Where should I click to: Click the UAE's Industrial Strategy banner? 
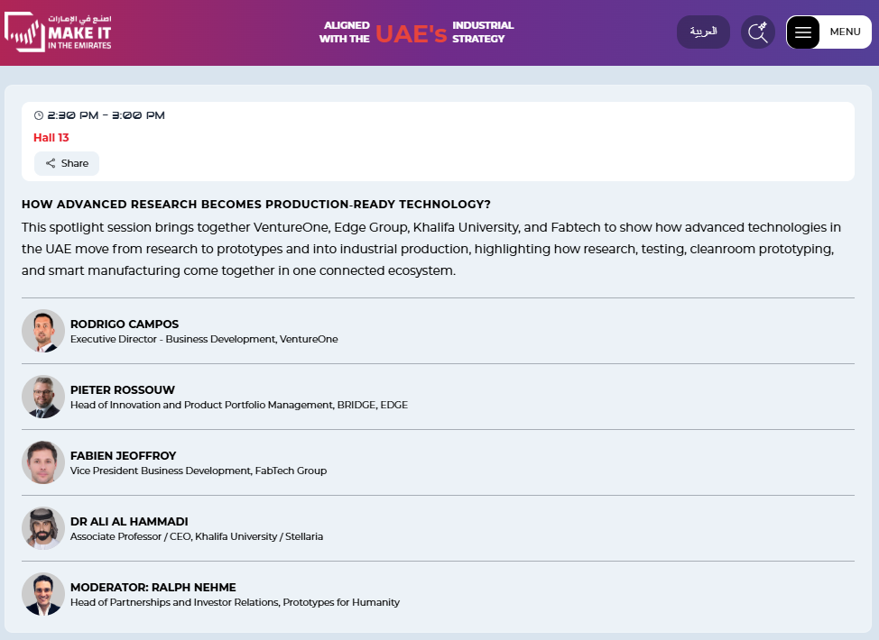pyautogui.click(x=416, y=32)
